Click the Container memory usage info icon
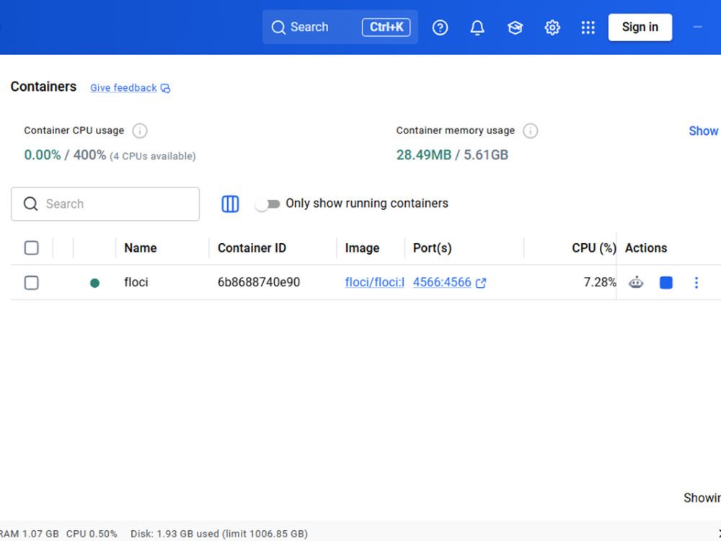The width and height of the screenshot is (721, 541). click(x=530, y=131)
